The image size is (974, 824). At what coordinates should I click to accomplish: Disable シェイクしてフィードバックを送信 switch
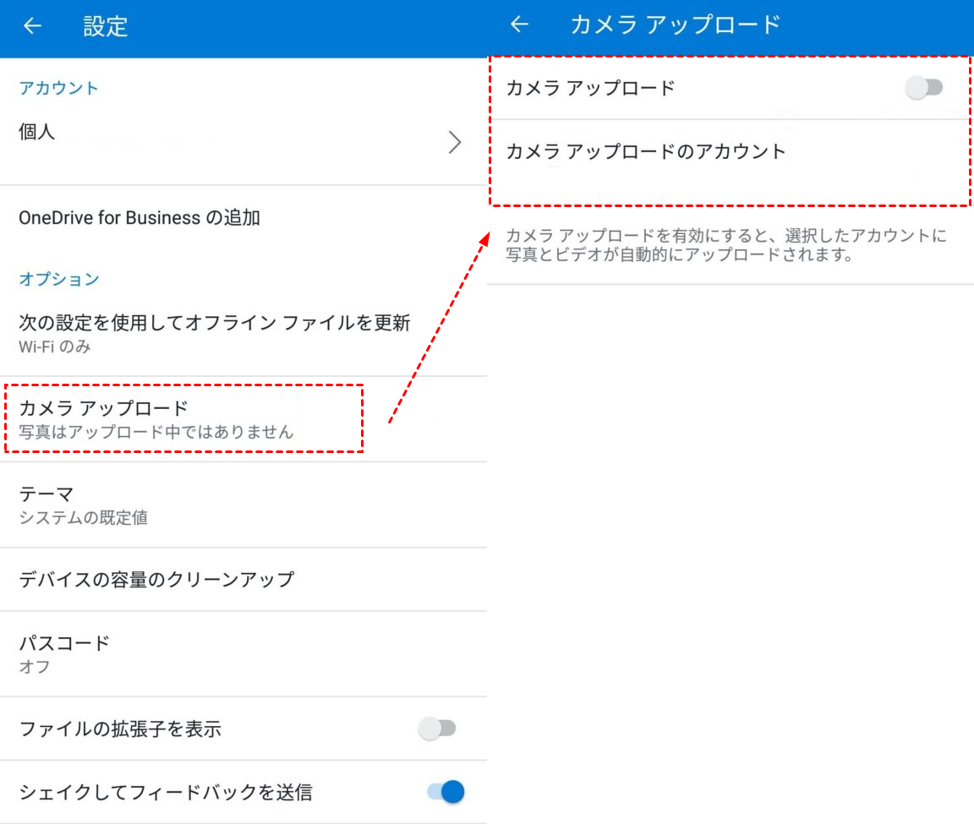[446, 792]
